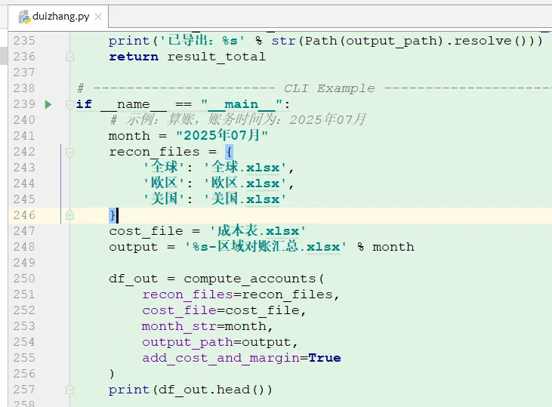Click line number 235 in the gutter
This screenshot has height=407, width=552.
tap(24, 41)
